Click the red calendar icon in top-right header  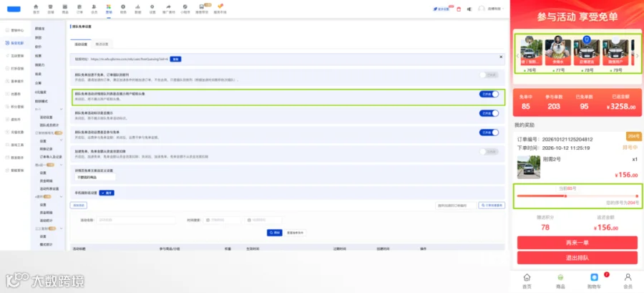click(x=459, y=9)
